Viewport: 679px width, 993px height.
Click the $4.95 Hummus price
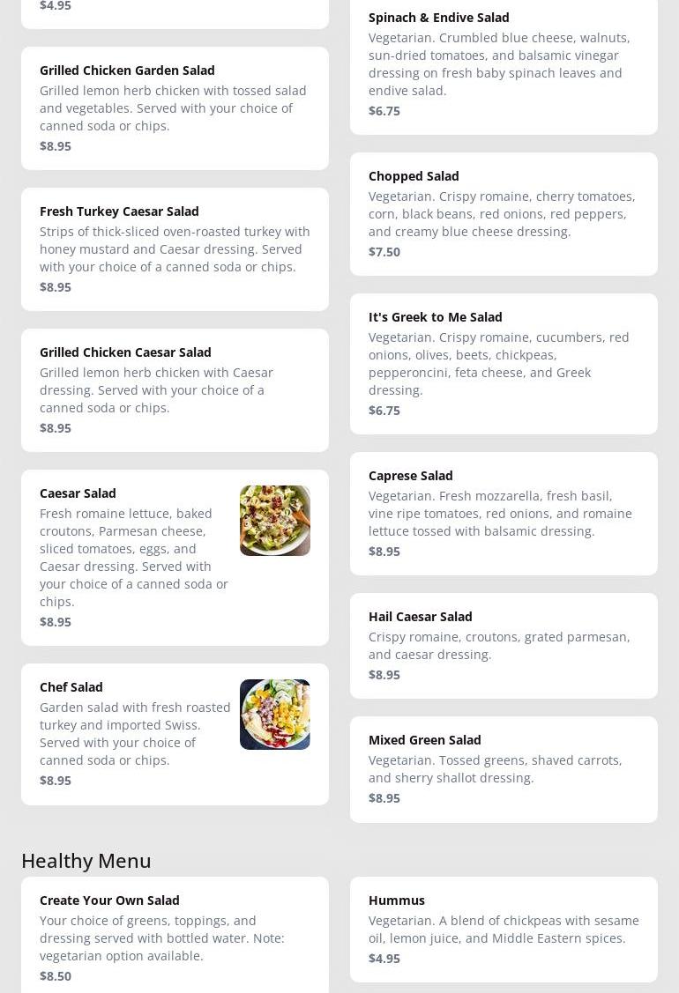384,959
